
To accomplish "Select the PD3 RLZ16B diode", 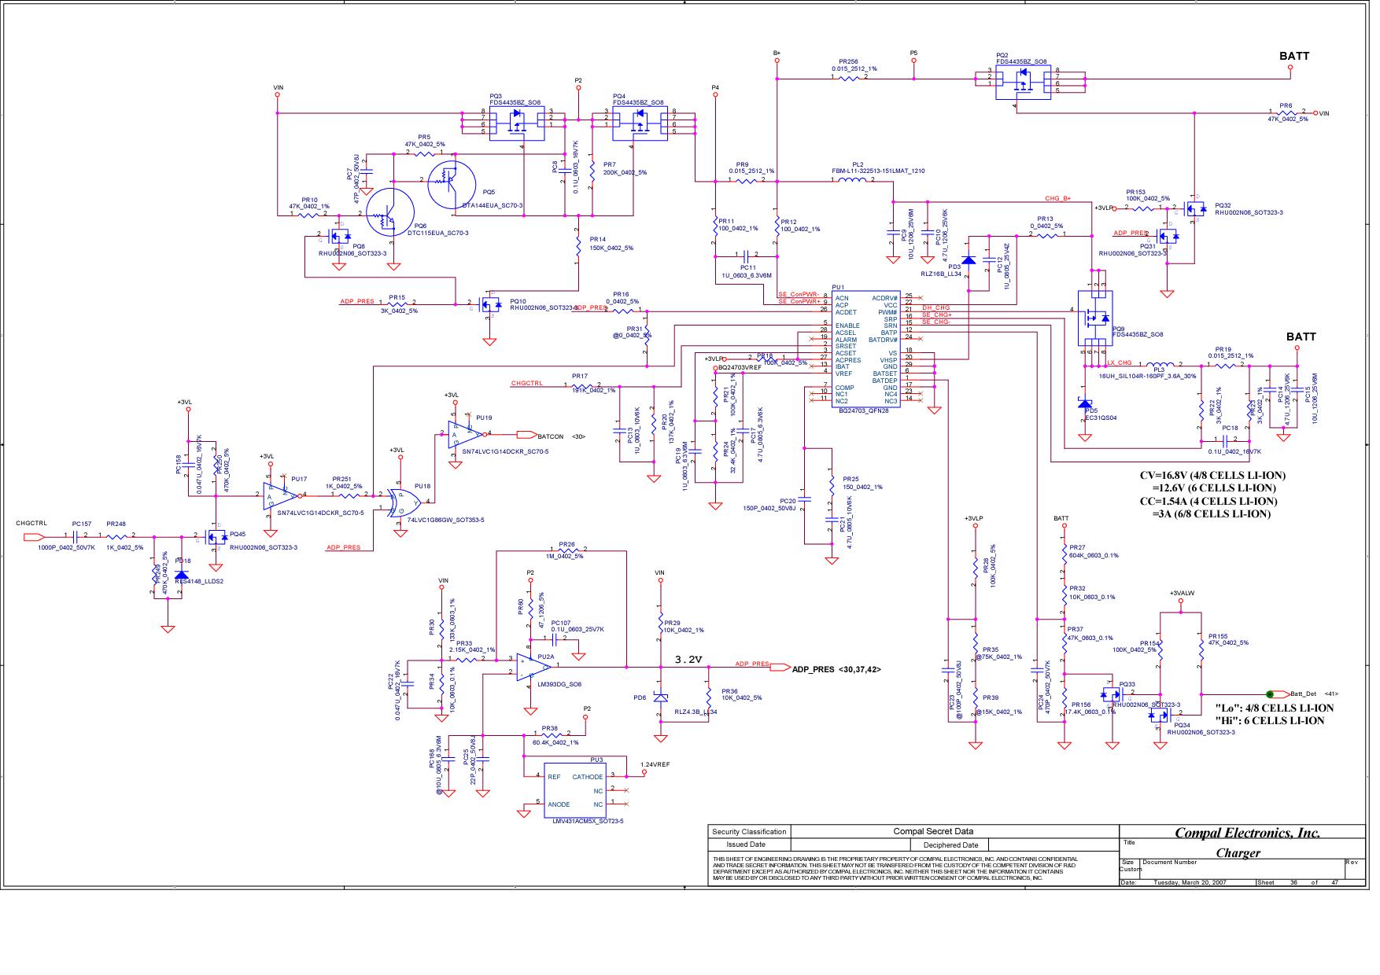I will [969, 259].
